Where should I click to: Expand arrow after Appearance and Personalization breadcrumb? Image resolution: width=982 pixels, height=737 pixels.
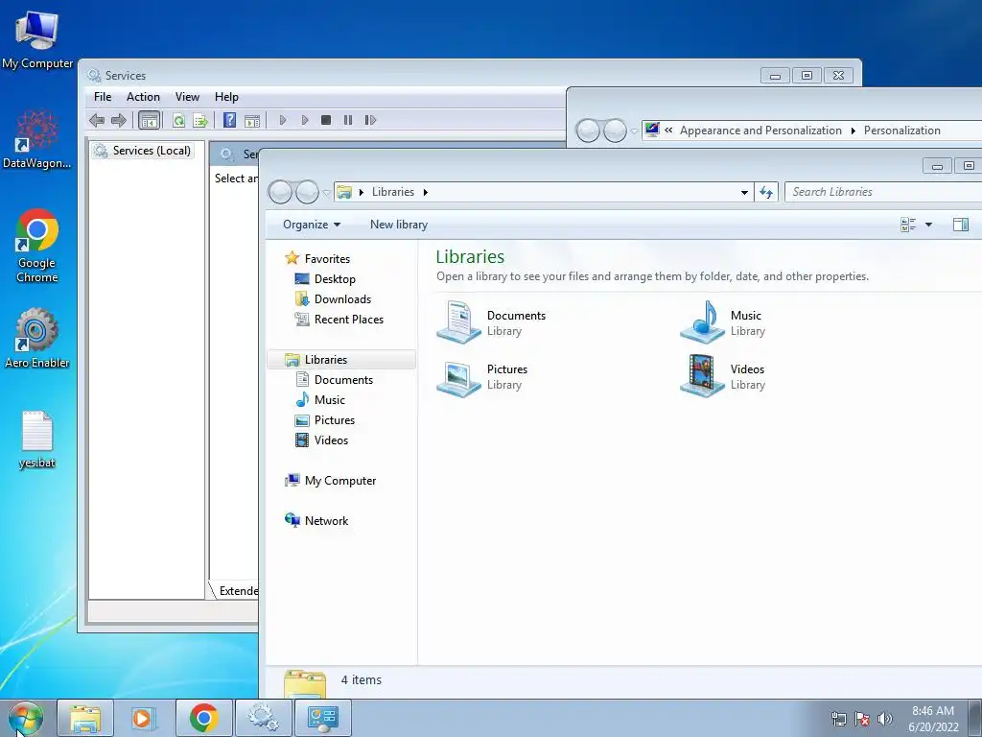click(x=853, y=131)
